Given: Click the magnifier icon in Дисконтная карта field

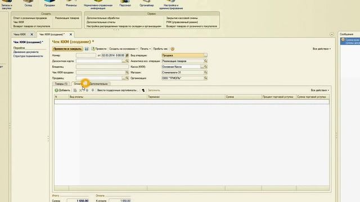Looking at the screenshot, I should (127, 61).
